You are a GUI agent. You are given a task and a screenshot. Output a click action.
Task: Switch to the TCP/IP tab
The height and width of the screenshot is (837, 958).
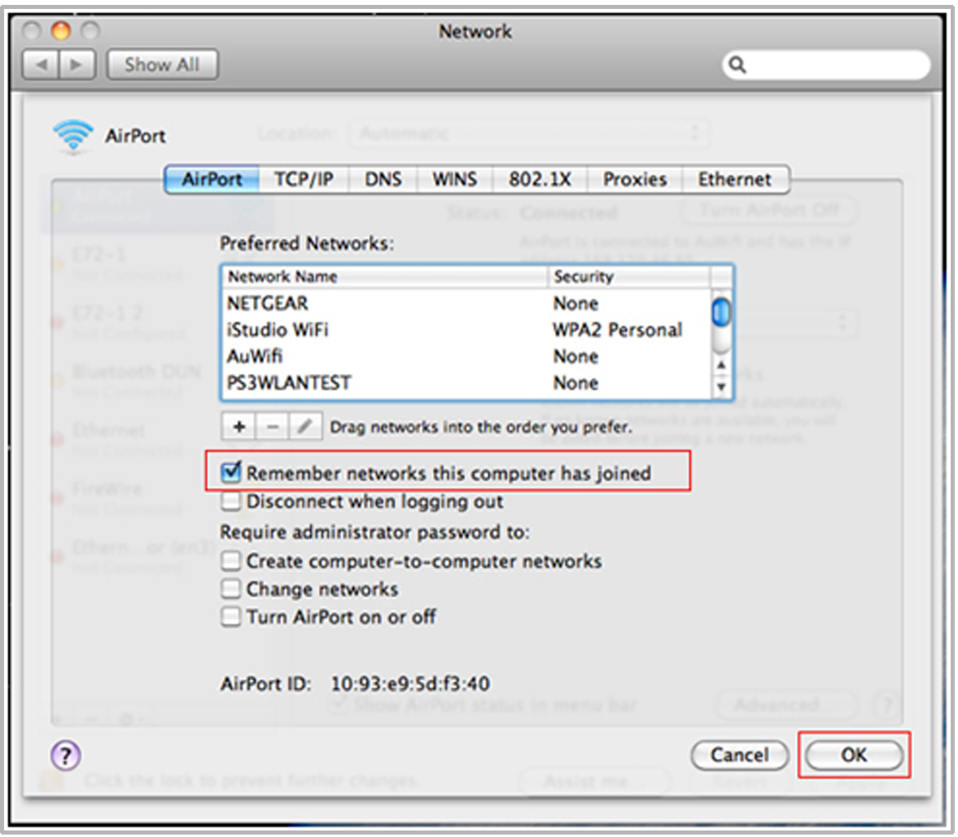(304, 179)
